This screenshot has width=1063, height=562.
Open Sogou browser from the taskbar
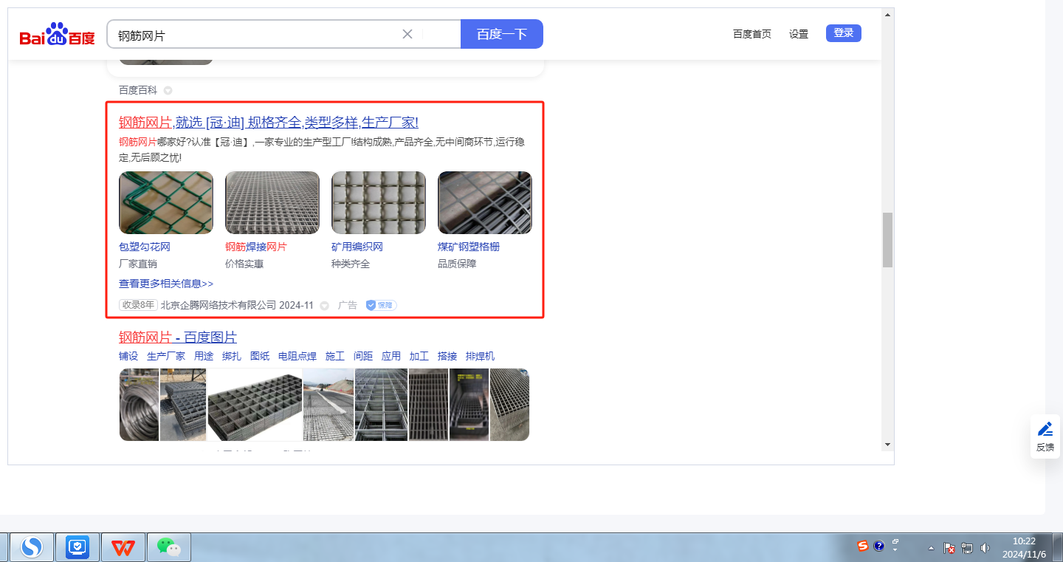(31, 547)
